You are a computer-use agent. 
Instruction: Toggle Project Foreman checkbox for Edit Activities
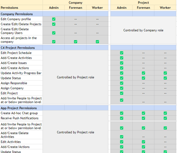[143, 142]
